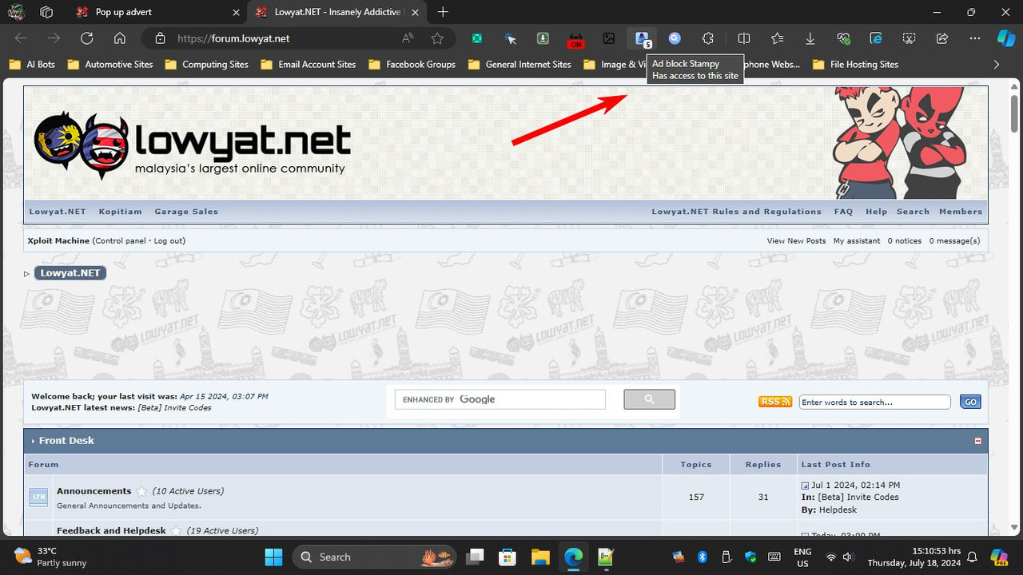Open the Email Account Sites bookmark folder
The height and width of the screenshot is (575, 1023).
(x=308, y=64)
